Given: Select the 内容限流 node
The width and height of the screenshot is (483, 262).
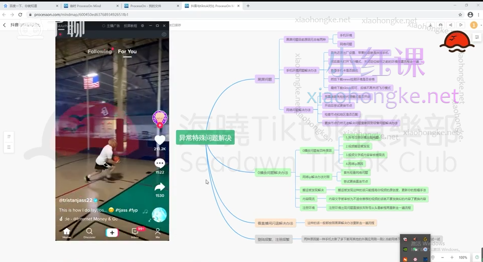Looking at the screenshot, I should (309, 199).
